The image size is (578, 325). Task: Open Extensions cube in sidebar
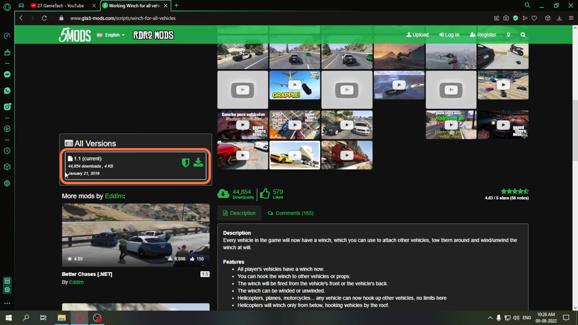tap(7, 167)
